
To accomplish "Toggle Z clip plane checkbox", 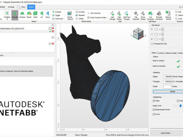I will [x=156, y=39].
